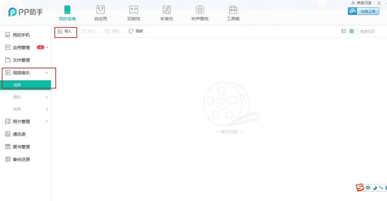Refresh the video list with 刷新
The height and width of the screenshot is (201, 387).
point(136,31)
